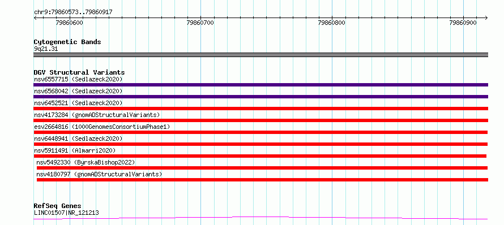Click the red bar under nsv5492330
Viewport: 504px width, 225px height.
pos(262,168)
